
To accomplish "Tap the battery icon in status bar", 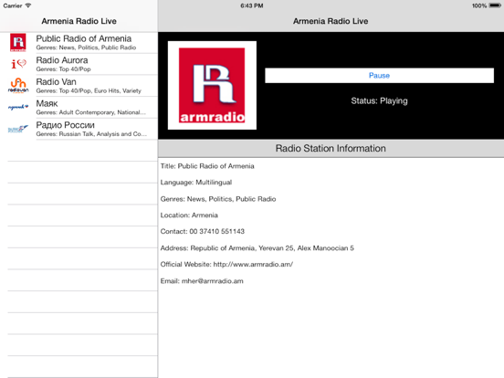I will (495, 5).
